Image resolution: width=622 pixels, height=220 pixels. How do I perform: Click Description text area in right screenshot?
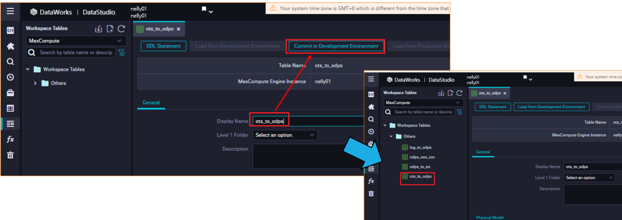point(593,194)
